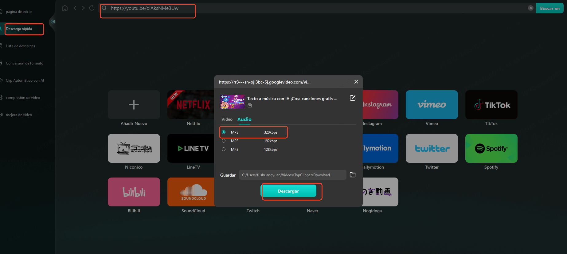Reload the page with the refresh icon
This screenshot has width=567, height=254.
click(x=92, y=8)
